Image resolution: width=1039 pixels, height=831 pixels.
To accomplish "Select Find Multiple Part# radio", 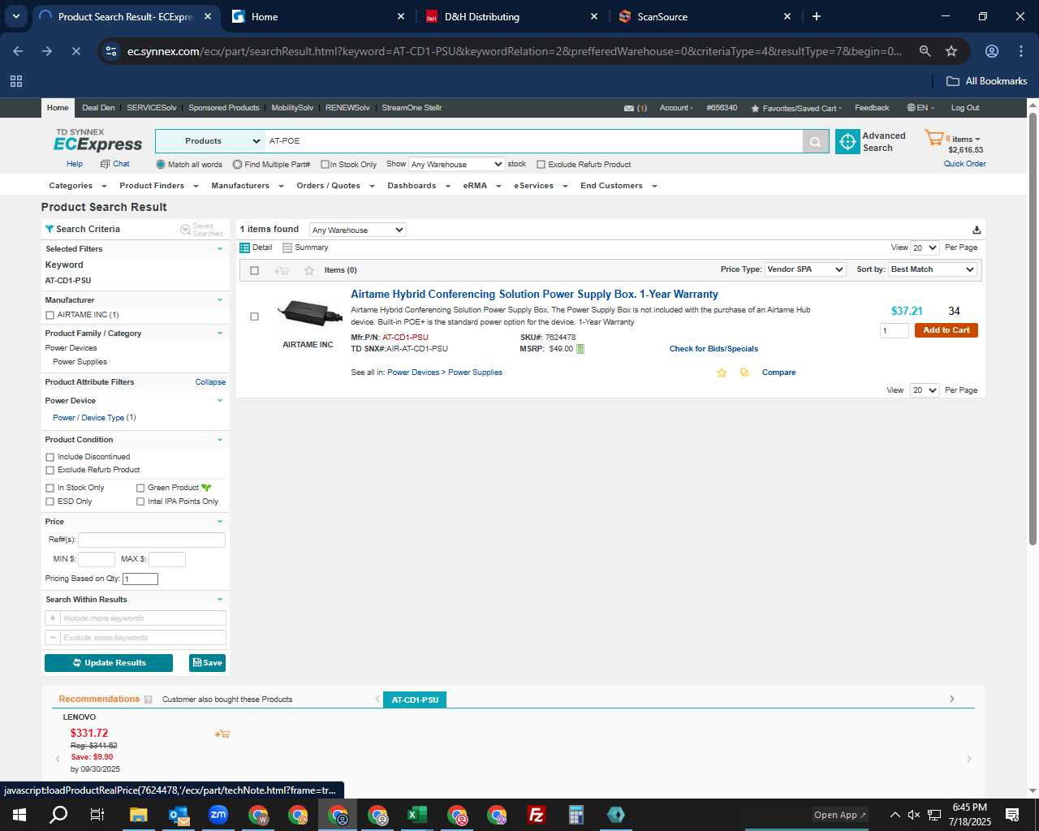I will pos(237,165).
